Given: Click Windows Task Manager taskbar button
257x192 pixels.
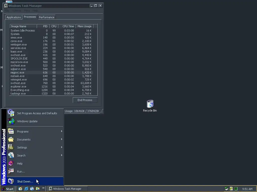Looking at the screenshot, I should (68, 189).
